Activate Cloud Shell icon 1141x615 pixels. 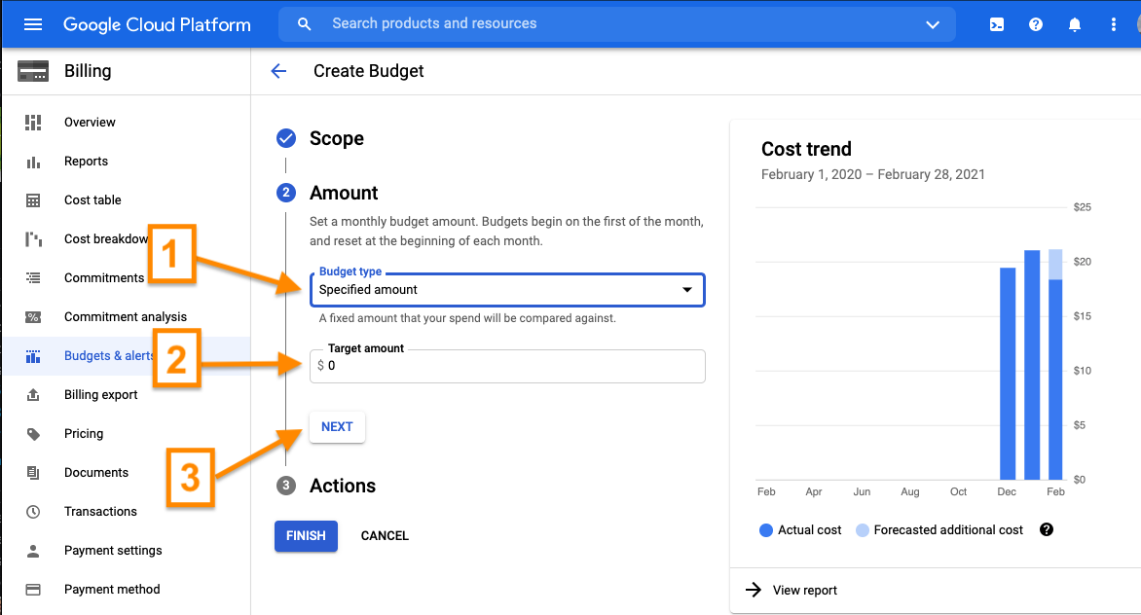997,24
